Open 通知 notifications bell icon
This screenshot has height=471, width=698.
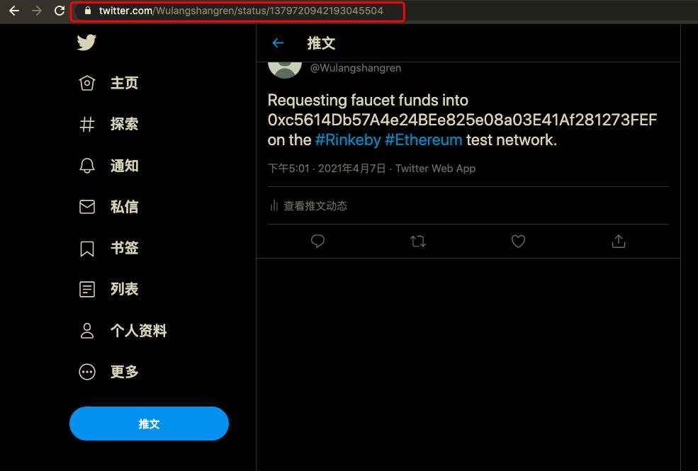pyautogui.click(x=86, y=166)
